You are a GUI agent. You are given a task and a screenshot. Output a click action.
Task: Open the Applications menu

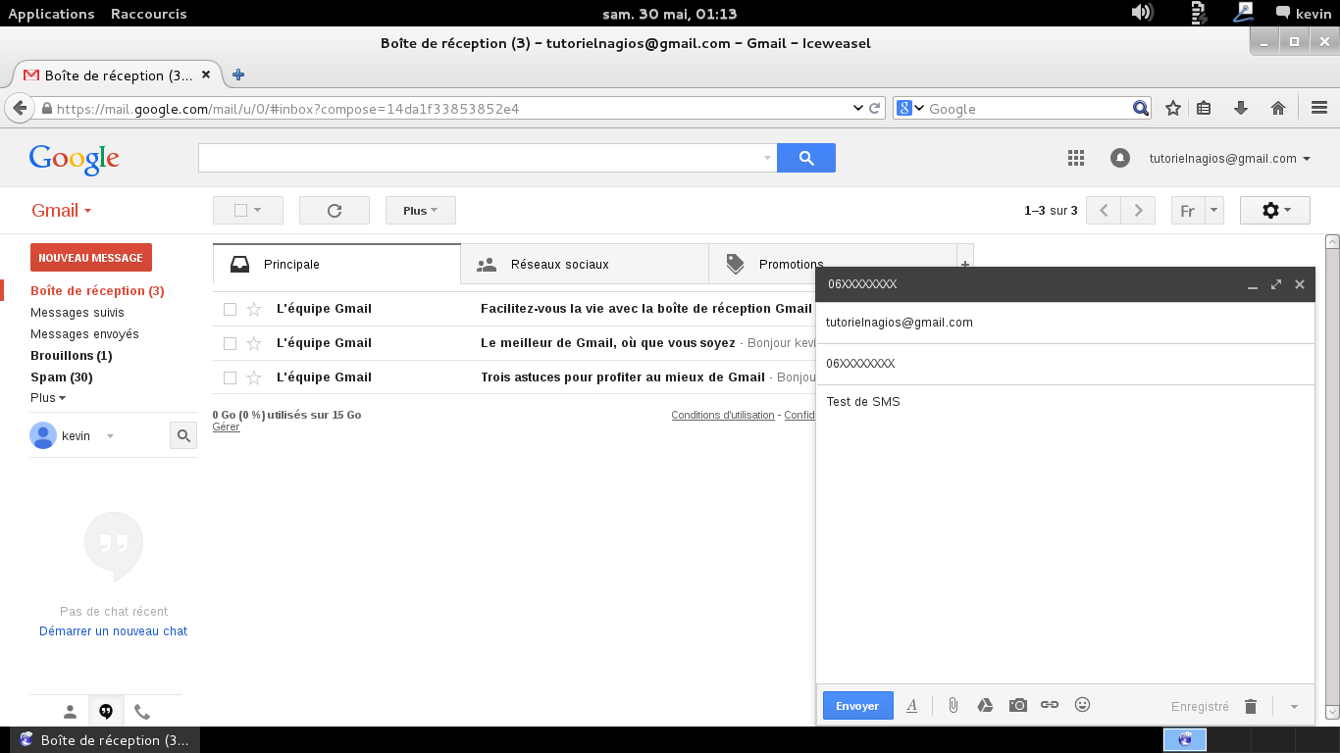(x=51, y=14)
